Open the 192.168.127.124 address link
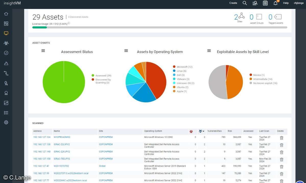Image resolution: width=306 pixels, height=183 pixels. click(42, 137)
